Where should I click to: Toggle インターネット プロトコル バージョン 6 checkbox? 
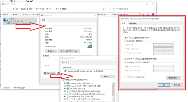pyautogui.click(x=65, y=99)
